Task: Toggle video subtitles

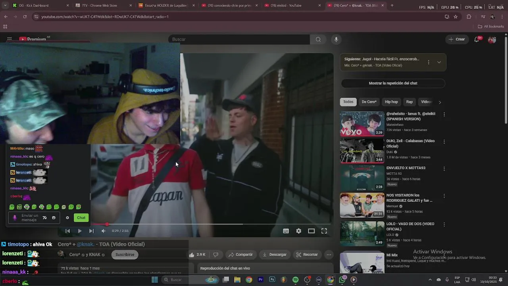Action: [286, 231]
